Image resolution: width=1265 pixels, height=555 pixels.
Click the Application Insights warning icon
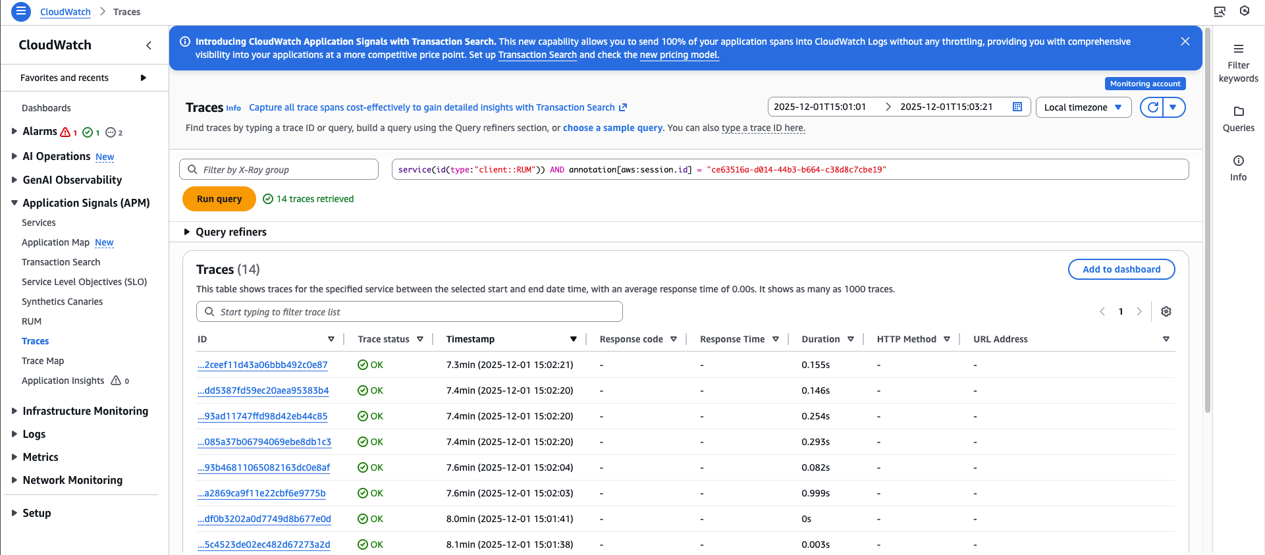(116, 381)
